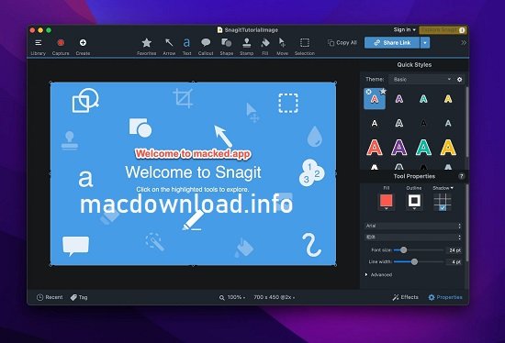Select the Selection tool
This screenshot has height=343, width=505.
pos(304,47)
